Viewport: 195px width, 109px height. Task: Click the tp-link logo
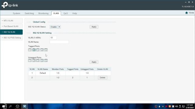click(x=10, y=5)
